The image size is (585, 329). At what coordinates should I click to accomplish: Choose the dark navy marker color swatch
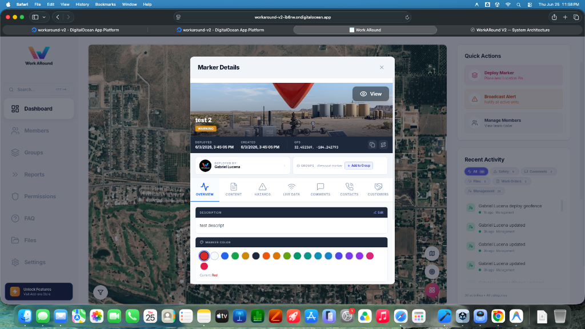pyautogui.click(x=255, y=256)
